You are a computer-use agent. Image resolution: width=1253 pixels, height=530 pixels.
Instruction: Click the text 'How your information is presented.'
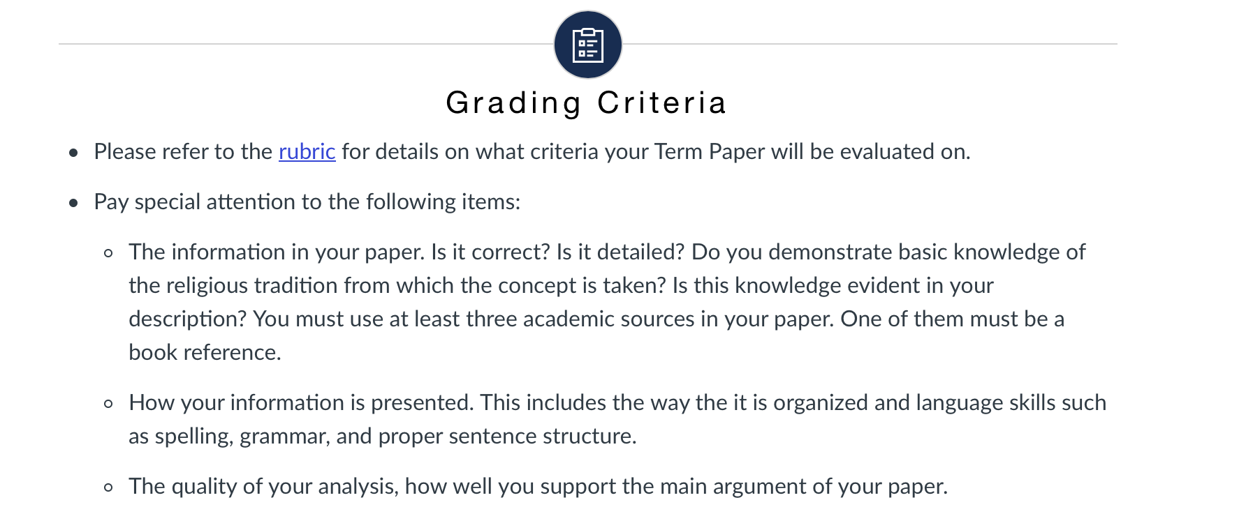click(x=302, y=402)
